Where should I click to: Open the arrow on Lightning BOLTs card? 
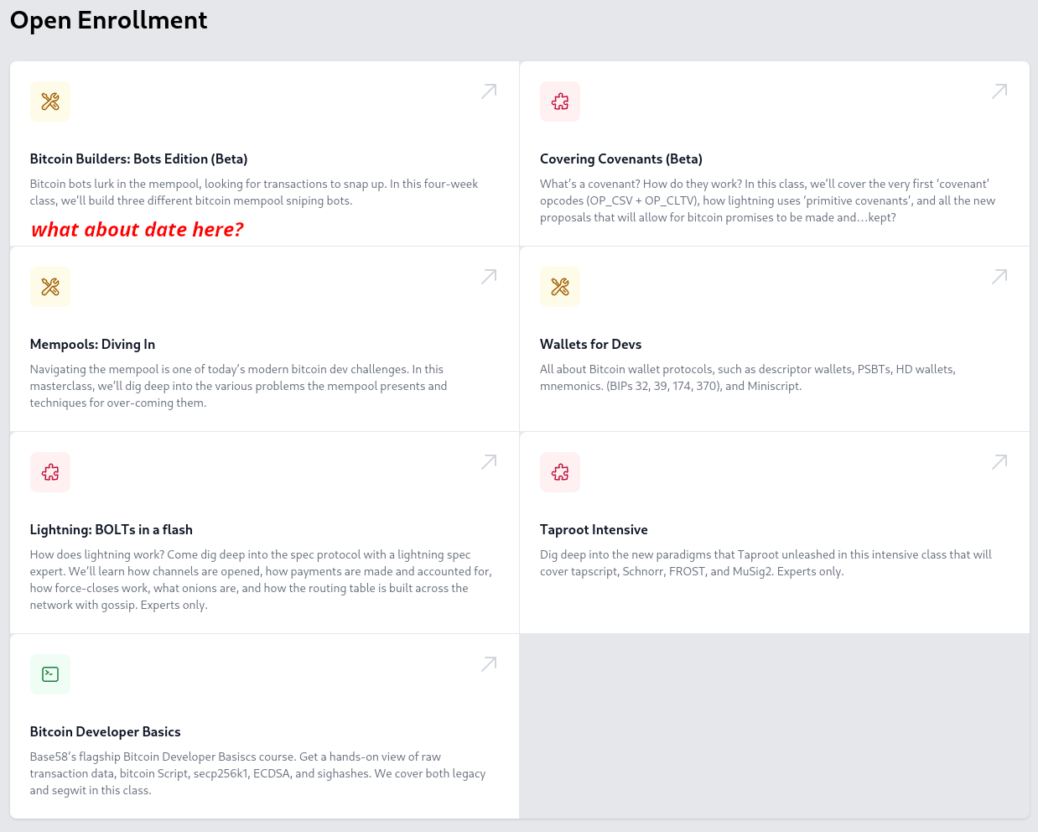[x=489, y=462]
